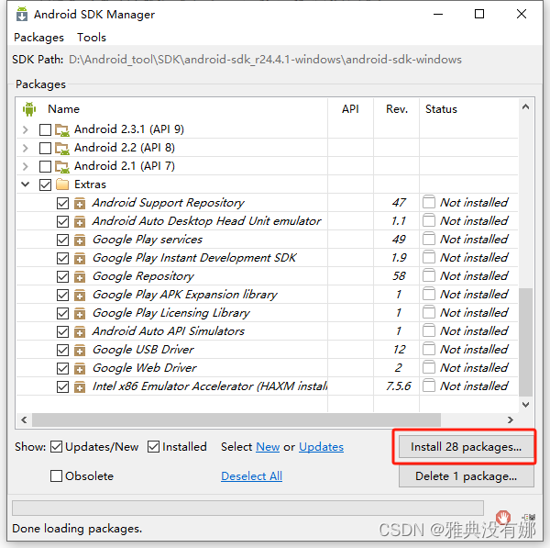The image size is (550, 548).
Task: Click the Android SDK Manager title icon
Action: [22, 15]
